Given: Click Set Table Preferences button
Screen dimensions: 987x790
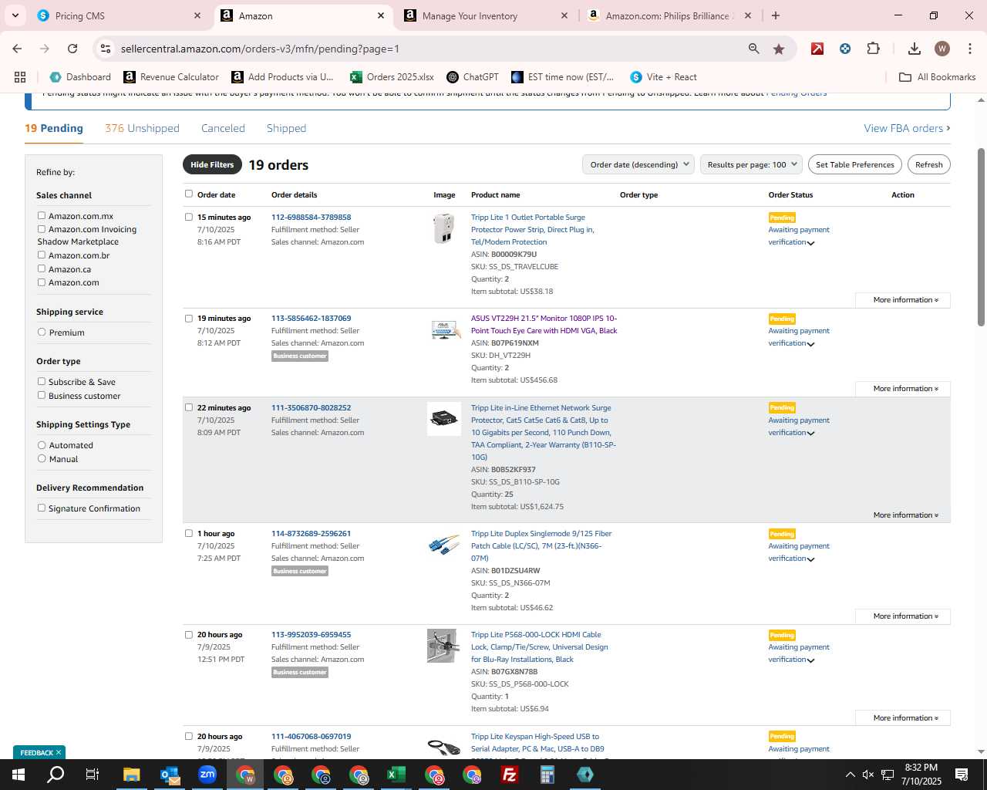Looking at the screenshot, I should [855, 164].
